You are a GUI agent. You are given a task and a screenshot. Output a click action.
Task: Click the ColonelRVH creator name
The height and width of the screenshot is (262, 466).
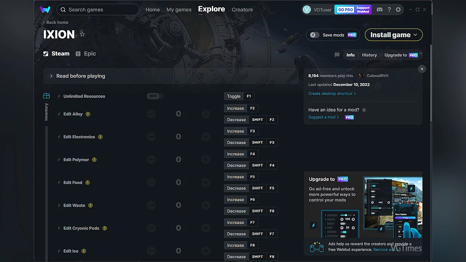point(377,76)
